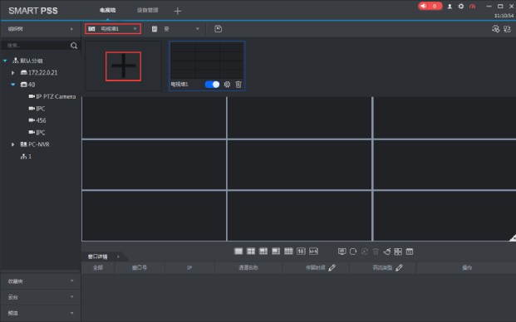
Task: Open settings gear for video wall 1
Action: tap(227, 85)
